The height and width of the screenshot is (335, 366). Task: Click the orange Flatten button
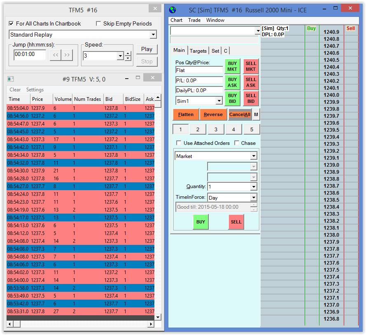point(186,114)
